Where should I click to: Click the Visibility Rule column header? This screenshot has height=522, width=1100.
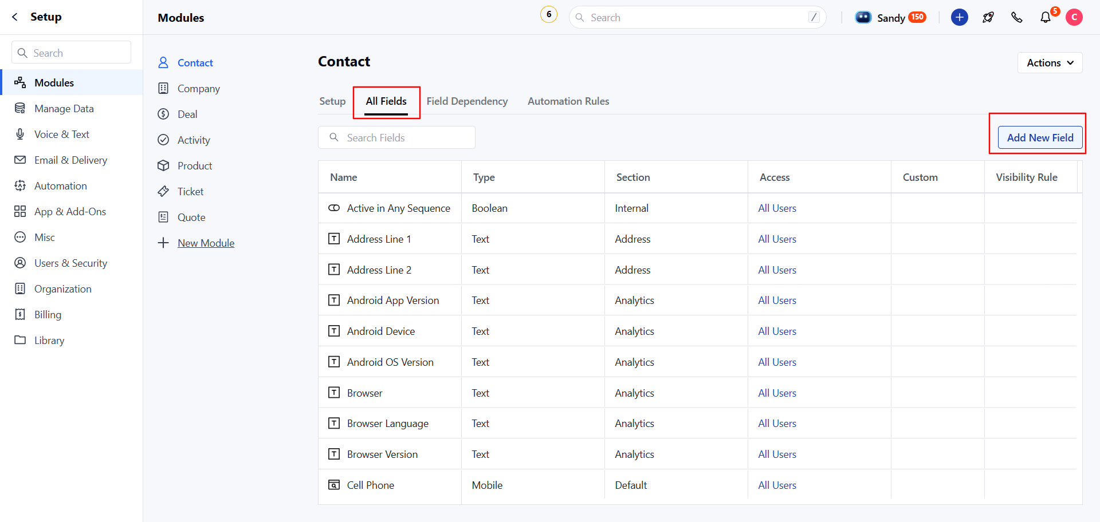click(1026, 177)
